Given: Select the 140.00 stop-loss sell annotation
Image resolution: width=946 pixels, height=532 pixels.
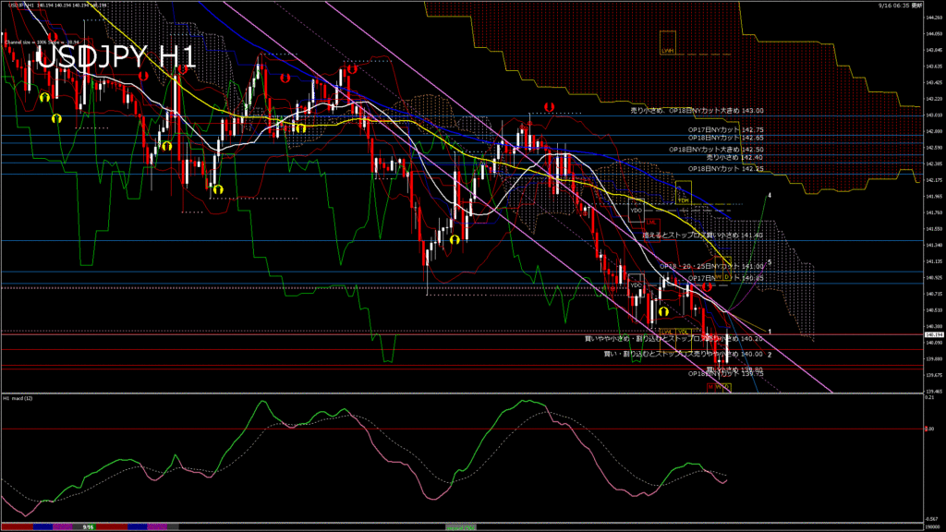Looking at the screenshot, I should pos(683,353).
